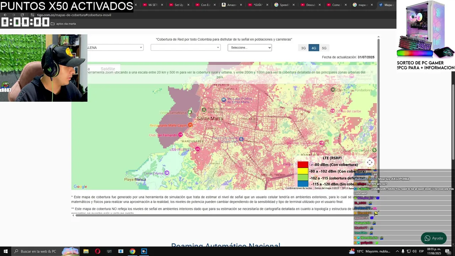455x256 pixels.
Task: Click the Restaurante Mañe Cayon map pin
Action: (x=190, y=125)
